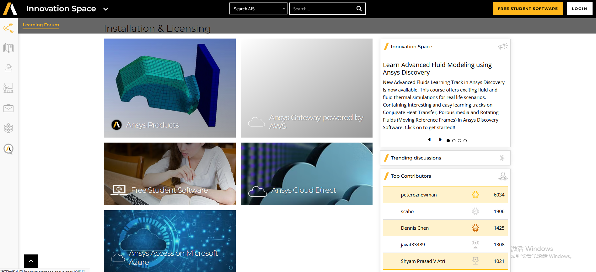The height and width of the screenshot is (272, 596).
Task: Select the fourth carousel dot indicator
Action: coord(465,141)
